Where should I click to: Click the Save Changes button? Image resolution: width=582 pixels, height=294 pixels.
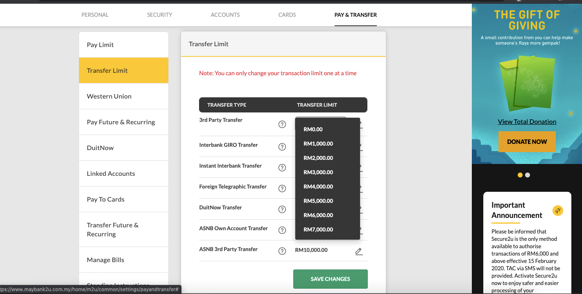pos(330,279)
